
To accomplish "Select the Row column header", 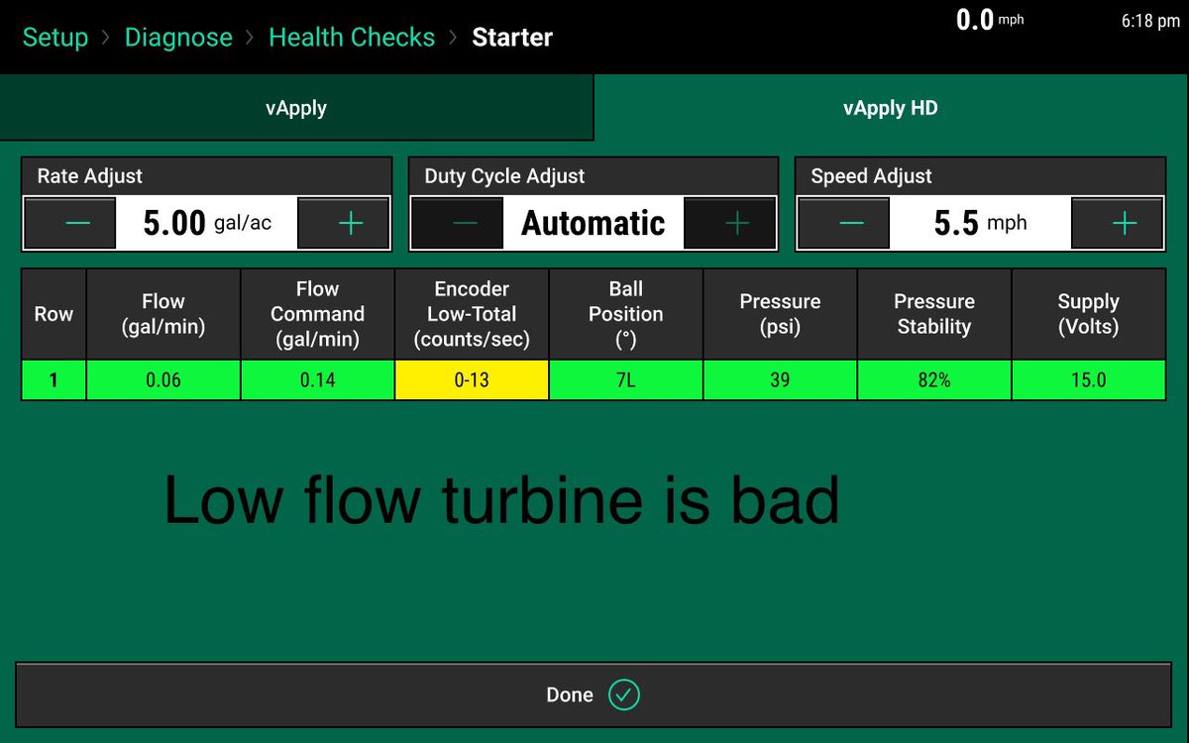I will [x=54, y=314].
